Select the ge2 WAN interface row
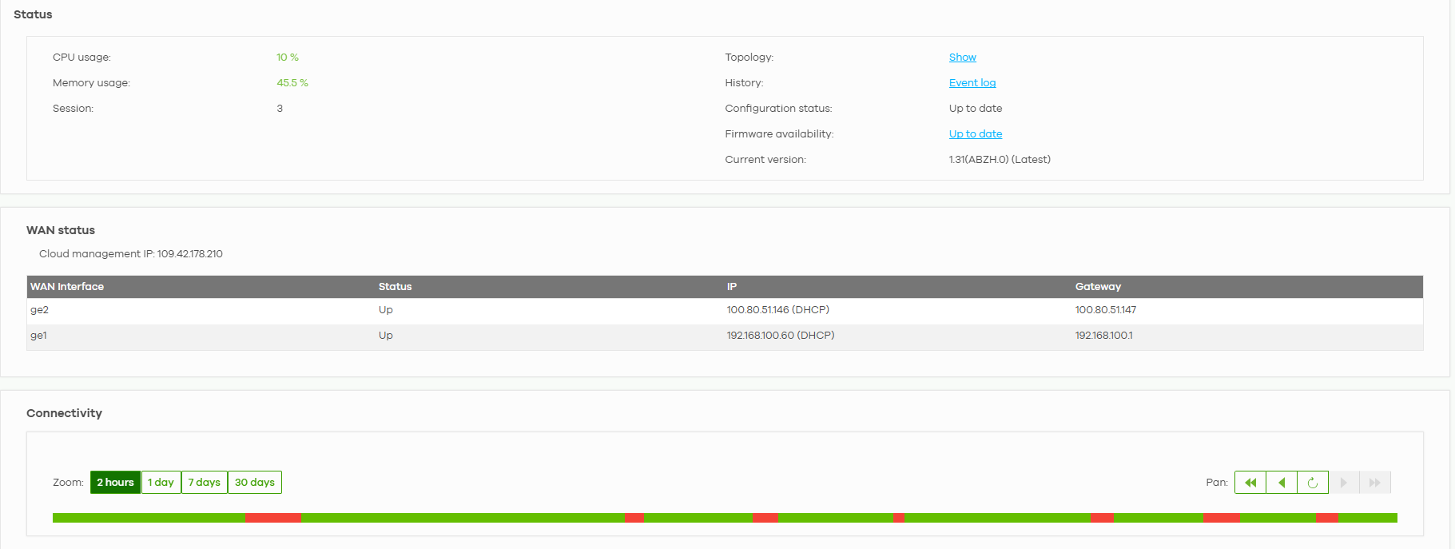This screenshot has width=1455, height=549. [40, 310]
